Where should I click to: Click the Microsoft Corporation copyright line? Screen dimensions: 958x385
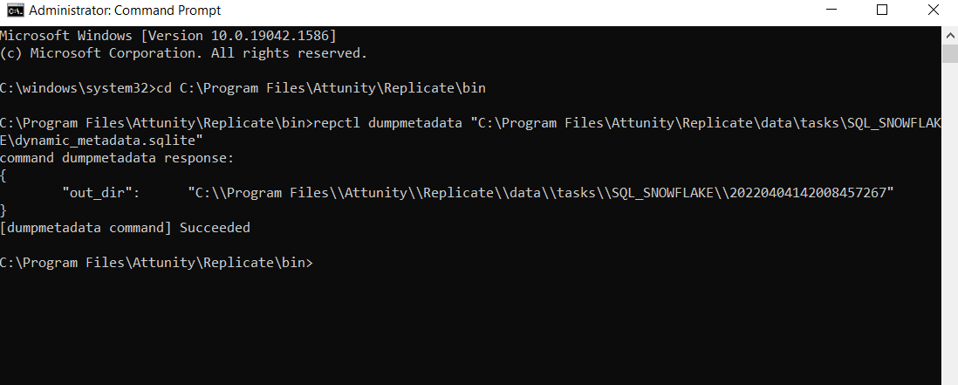[183, 53]
